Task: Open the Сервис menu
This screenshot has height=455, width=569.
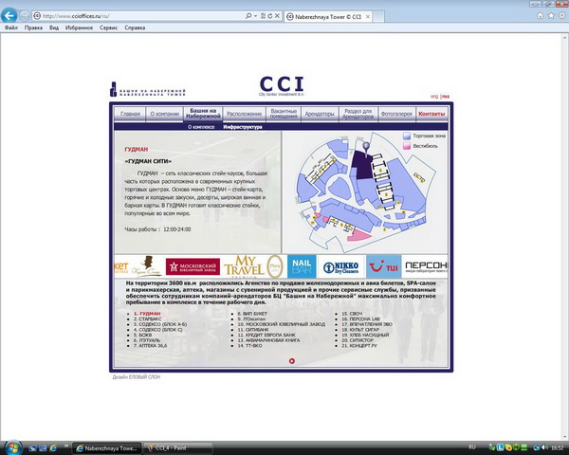Action: coord(108,27)
